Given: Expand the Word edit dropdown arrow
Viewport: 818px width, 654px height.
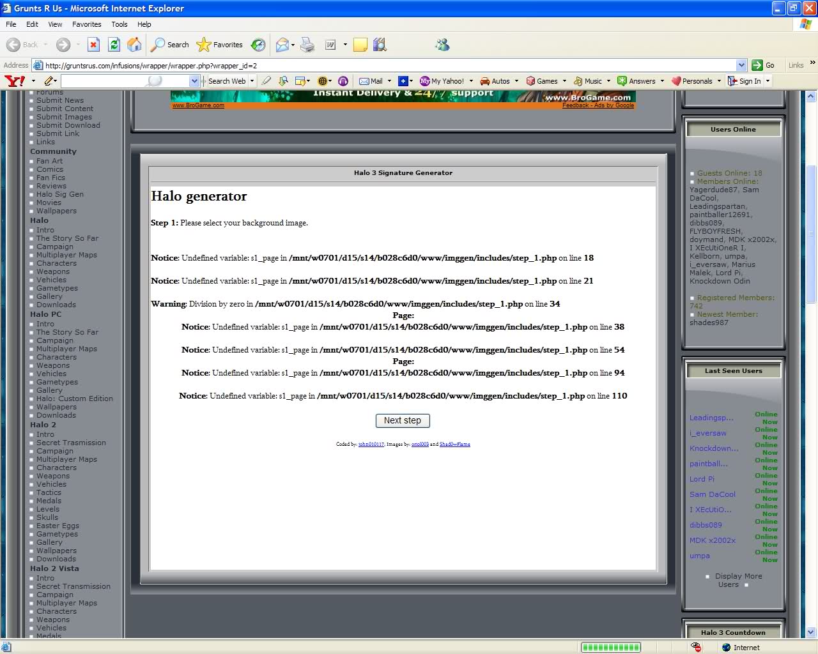Looking at the screenshot, I should 345,45.
